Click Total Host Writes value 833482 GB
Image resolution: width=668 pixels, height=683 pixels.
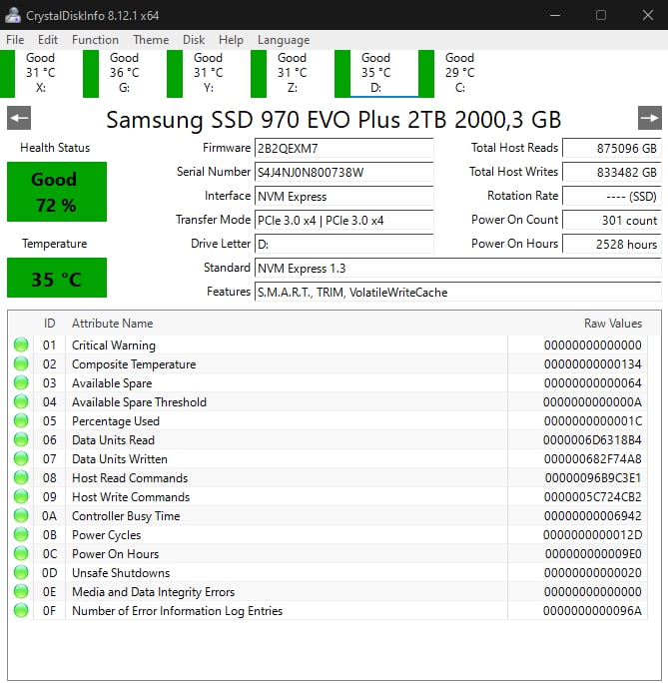click(612, 172)
